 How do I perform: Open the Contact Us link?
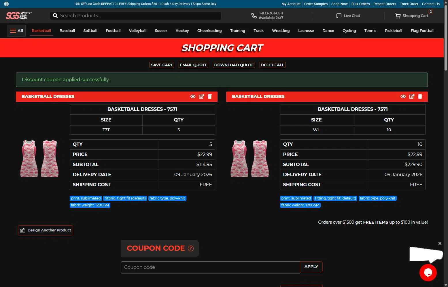click(431, 4)
